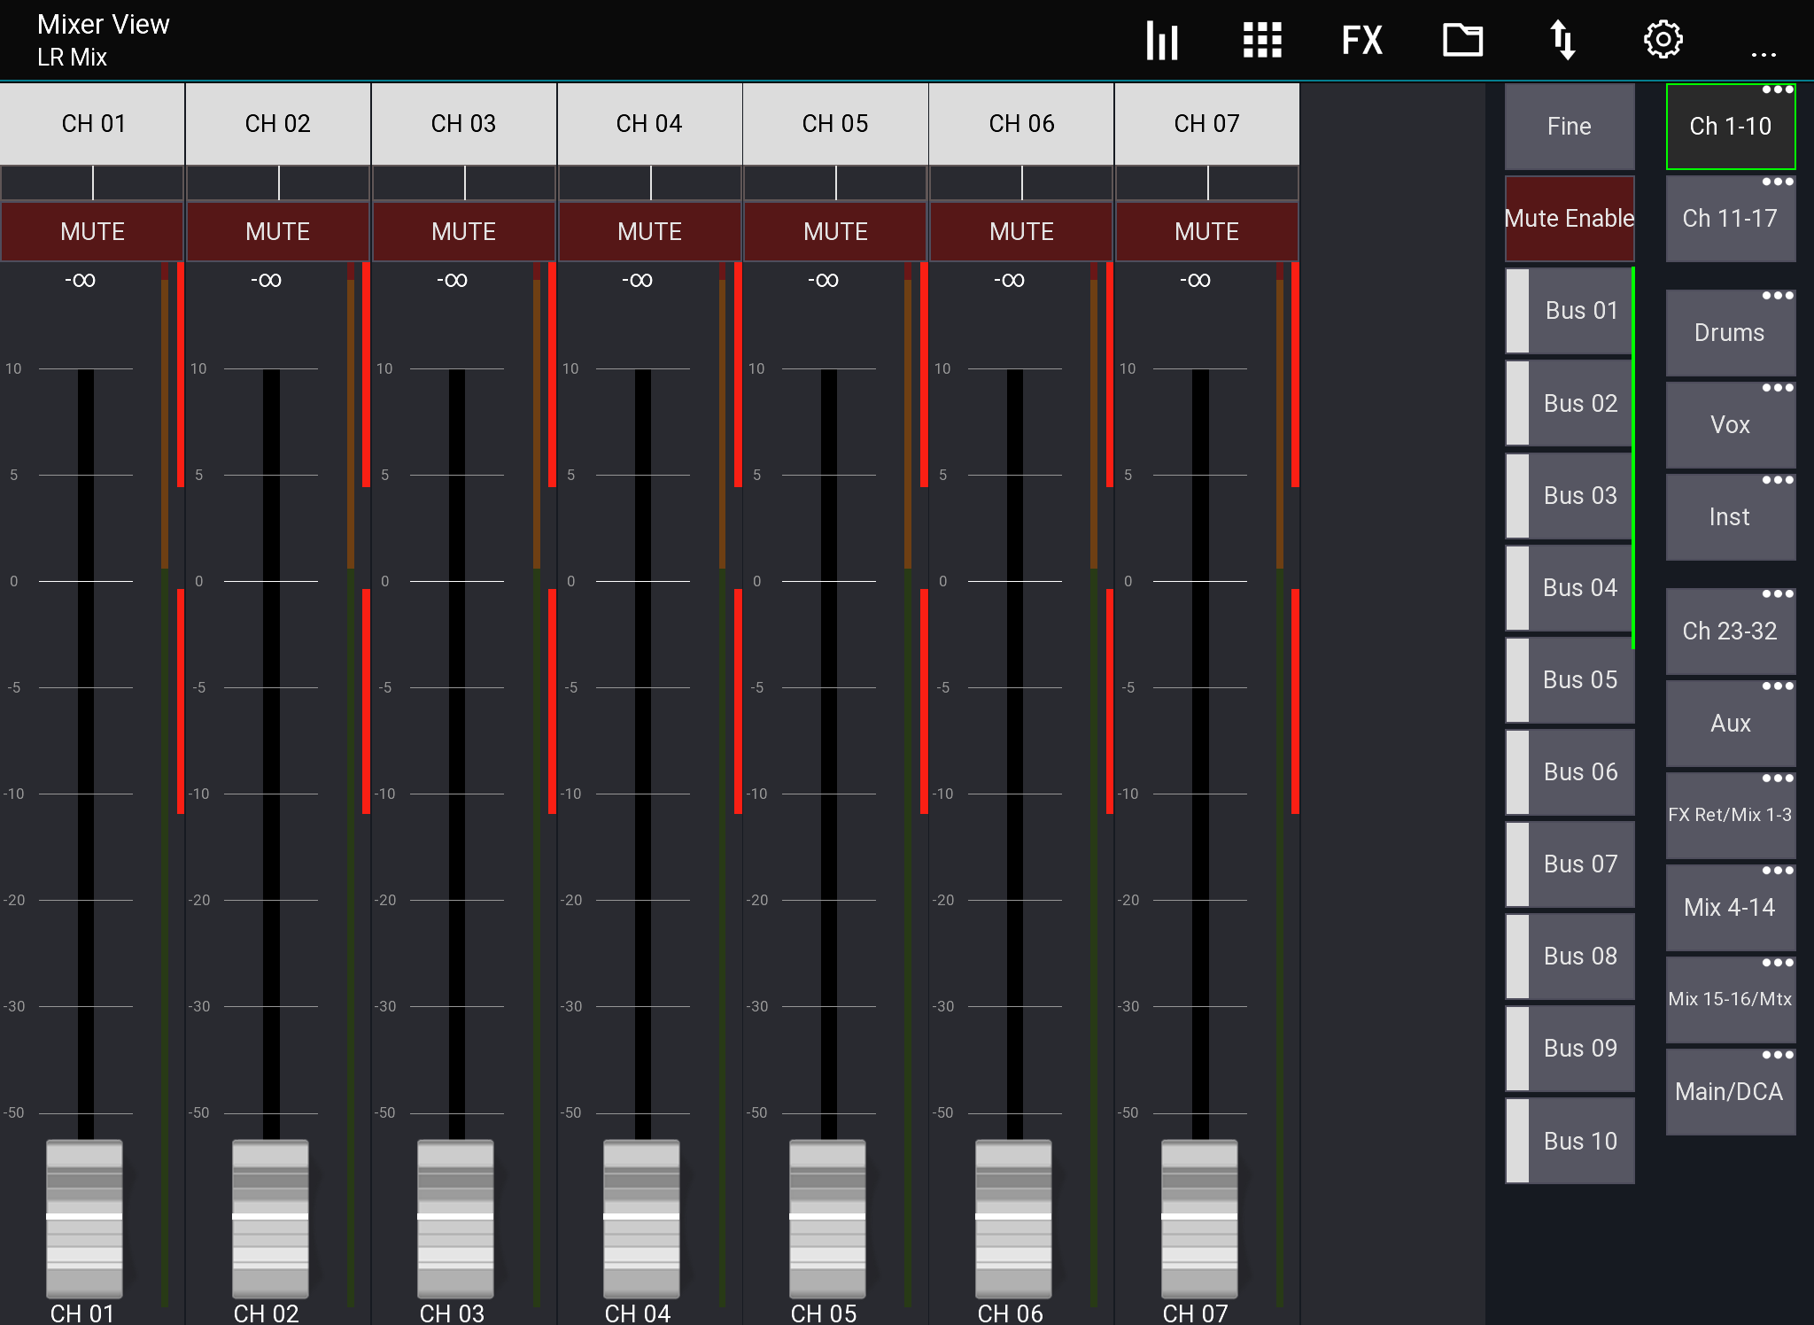The image size is (1814, 1325).
Task: Select Bus 05 mix
Action: click(x=1570, y=680)
